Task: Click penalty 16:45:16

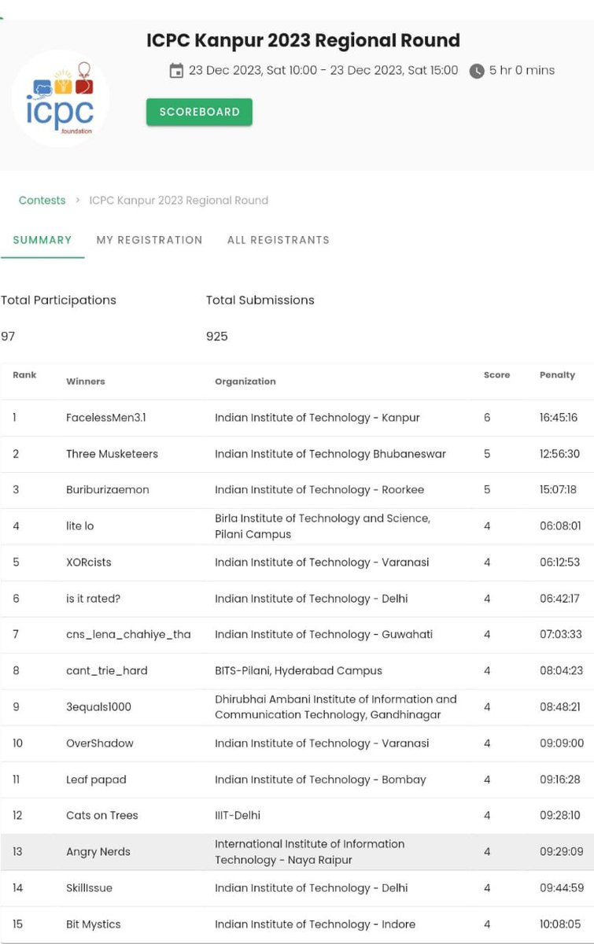Action: coord(559,418)
